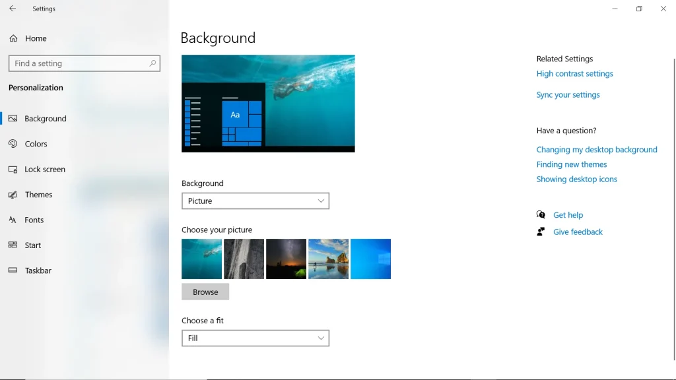Screen dimensions: 676x380
Task: Select the Background sidebar icon
Action: pyautogui.click(x=12, y=119)
